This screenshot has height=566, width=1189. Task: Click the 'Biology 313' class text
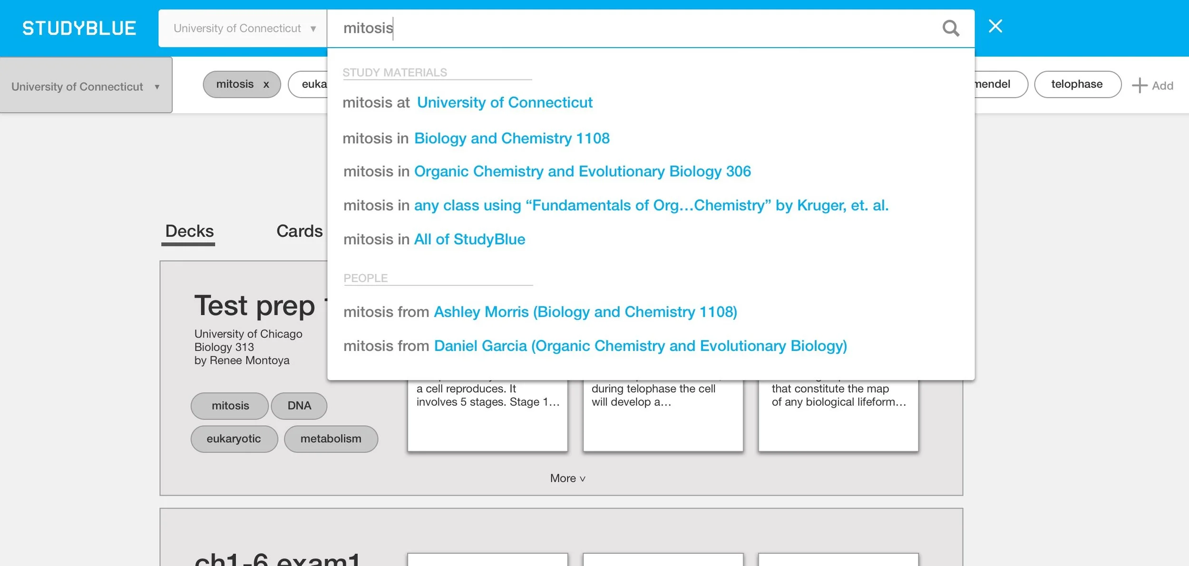(224, 347)
